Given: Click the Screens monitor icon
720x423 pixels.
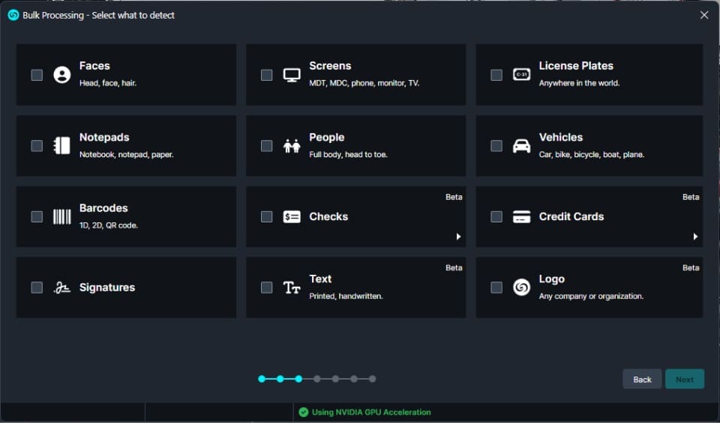Looking at the screenshot, I should tap(292, 75).
